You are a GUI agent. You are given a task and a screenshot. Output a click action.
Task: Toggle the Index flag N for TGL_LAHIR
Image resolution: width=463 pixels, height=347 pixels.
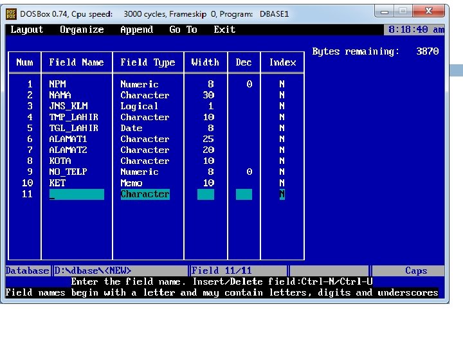pos(282,128)
